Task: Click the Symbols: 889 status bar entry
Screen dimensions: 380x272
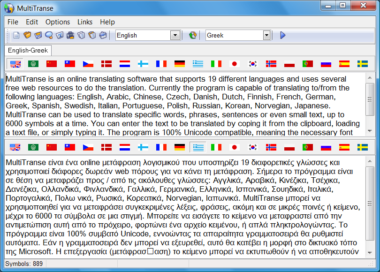Action: click(x=24, y=264)
